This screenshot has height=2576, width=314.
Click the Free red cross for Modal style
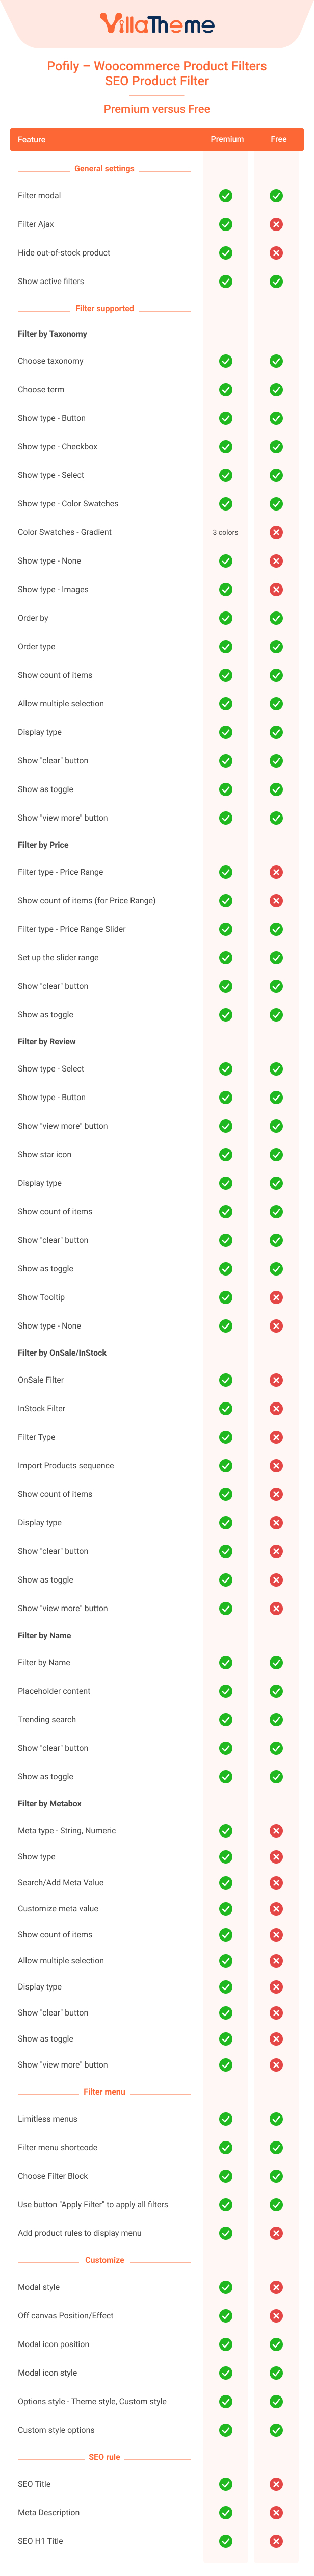[276, 2287]
